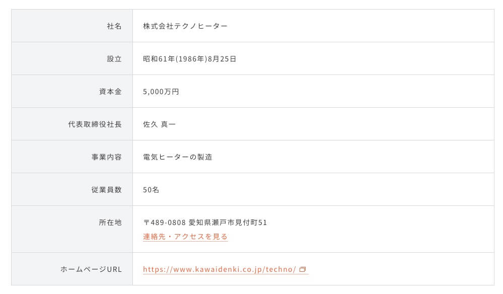Click the 設立 row label
This screenshot has width=503, height=294.
114,59
